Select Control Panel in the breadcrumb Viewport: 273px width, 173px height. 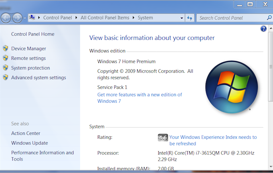point(57,18)
